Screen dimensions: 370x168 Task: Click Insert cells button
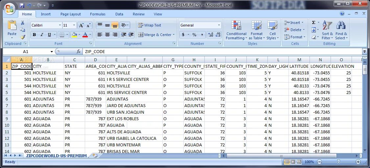click(x=293, y=23)
